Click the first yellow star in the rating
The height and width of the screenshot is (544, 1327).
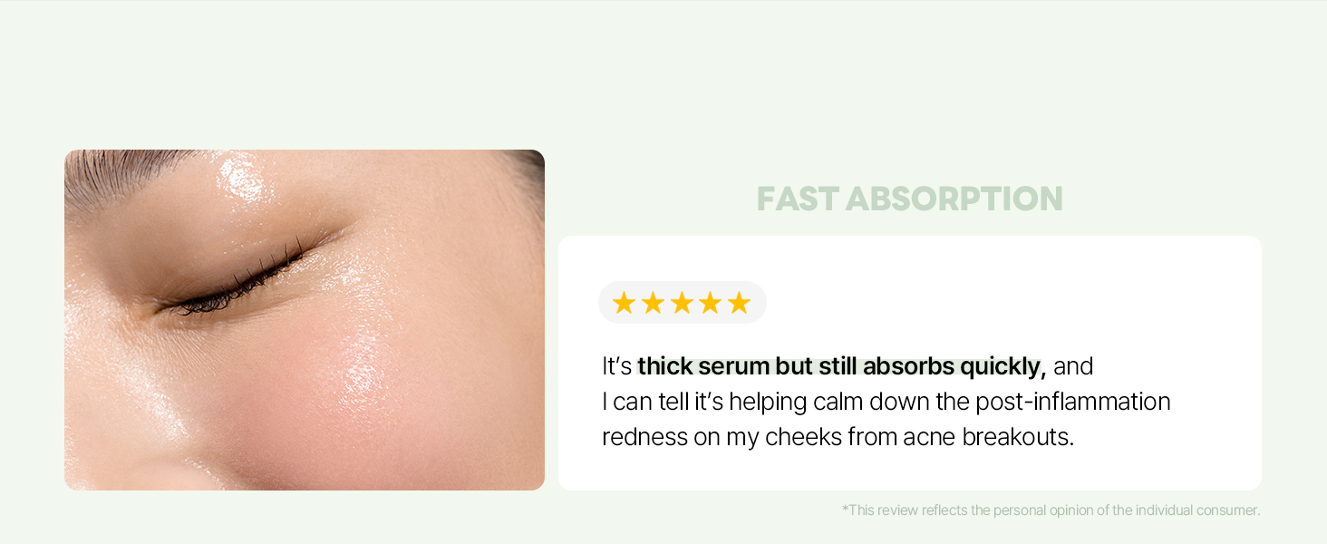pos(624,303)
